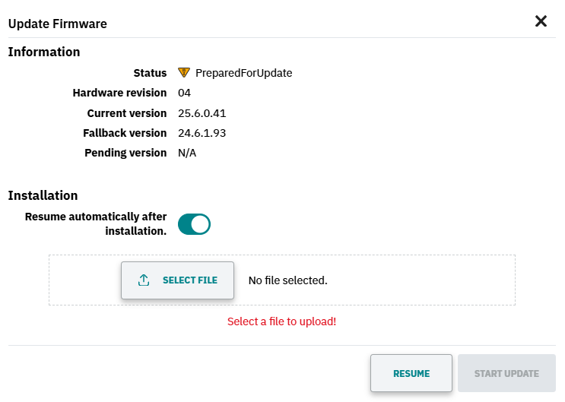Viewport: 565px width, 402px height.
Task: Click empty space in dashed file drop area
Action: (421, 280)
